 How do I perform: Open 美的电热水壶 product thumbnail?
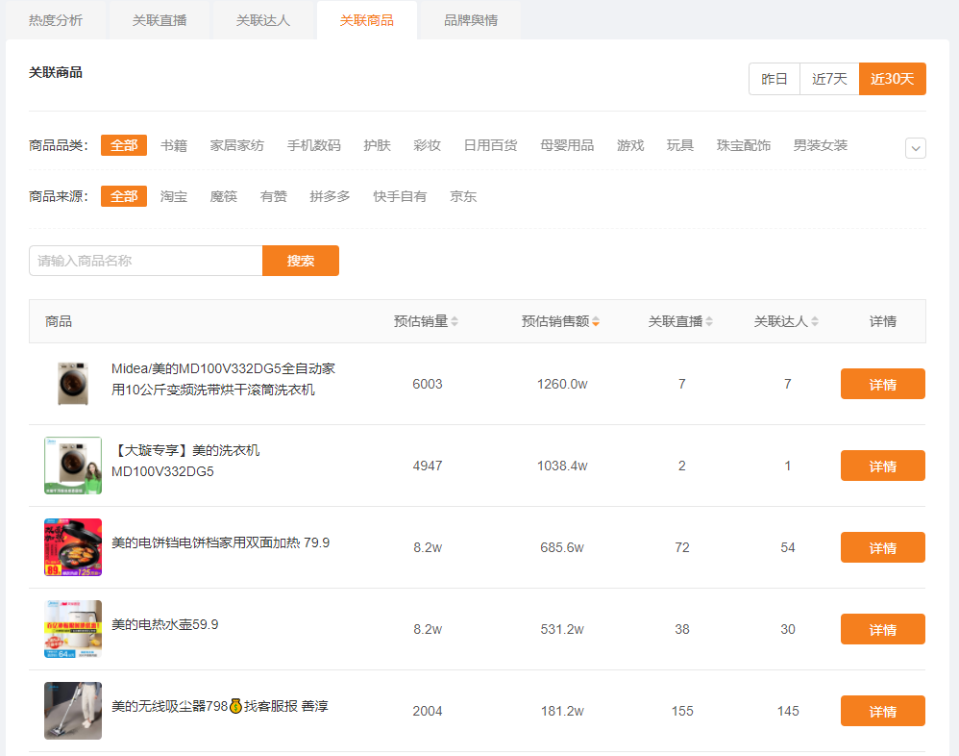pos(73,629)
